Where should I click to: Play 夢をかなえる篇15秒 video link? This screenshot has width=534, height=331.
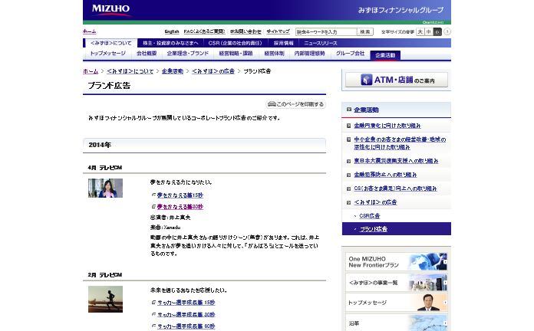pos(180,195)
